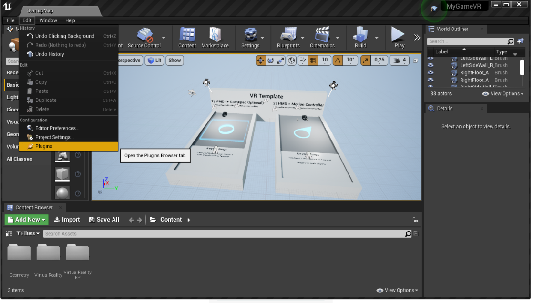The height and width of the screenshot is (303, 544).
Task: Click the Save All button
Action: point(104,220)
